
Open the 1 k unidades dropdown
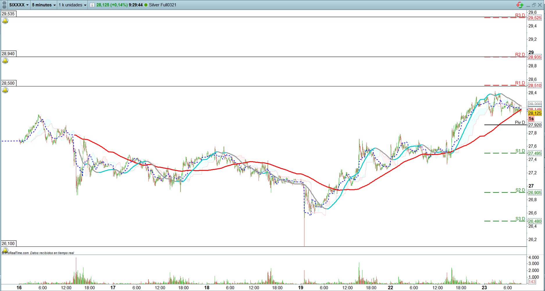[72, 5]
